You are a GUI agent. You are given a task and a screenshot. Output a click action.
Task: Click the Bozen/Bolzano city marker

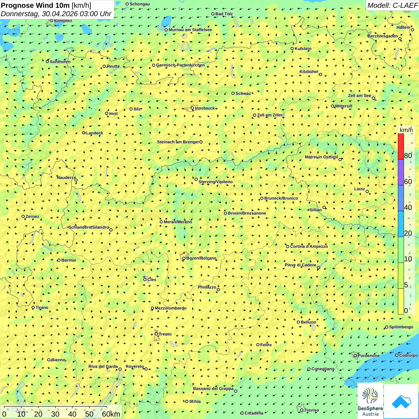pyautogui.click(x=184, y=258)
